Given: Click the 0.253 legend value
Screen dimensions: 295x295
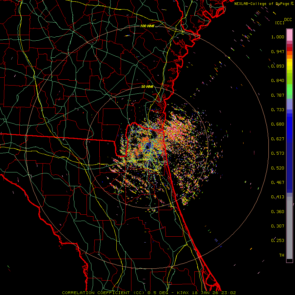Looking at the screenshot, I should (278, 241).
